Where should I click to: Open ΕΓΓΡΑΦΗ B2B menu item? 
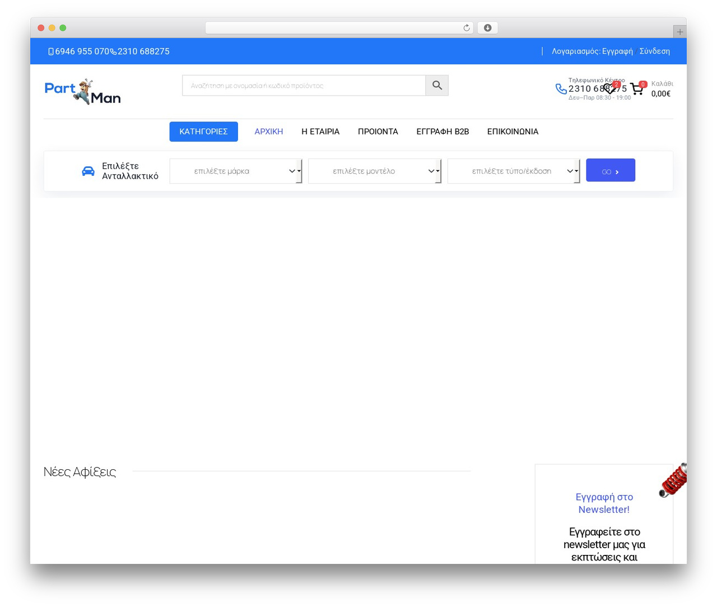click(x=443, y=132)
